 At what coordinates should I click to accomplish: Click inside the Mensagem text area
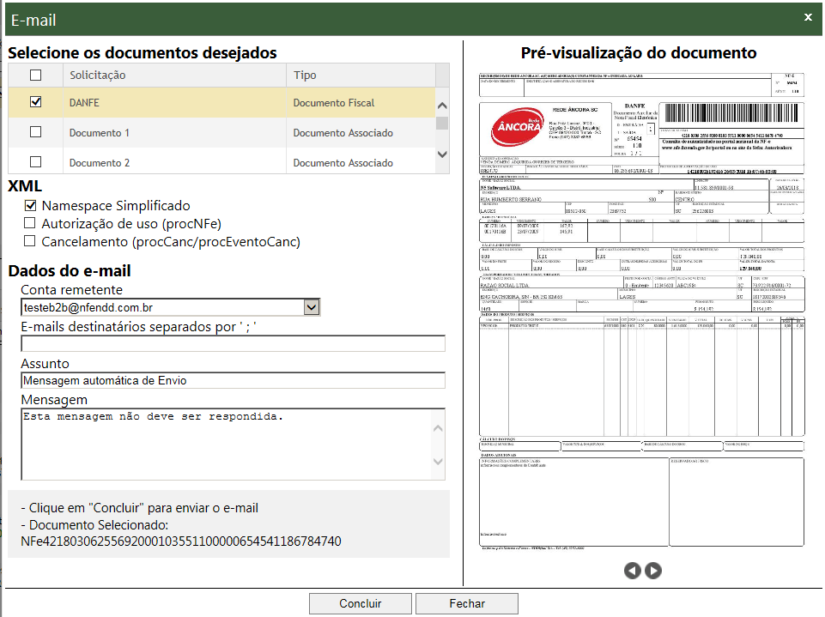[x=225, y=443]
